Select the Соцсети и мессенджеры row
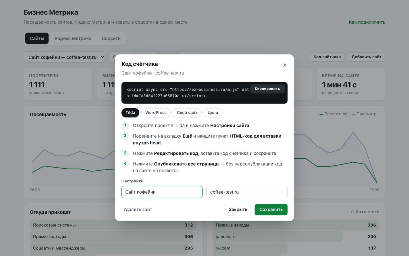 coord(113,248)
